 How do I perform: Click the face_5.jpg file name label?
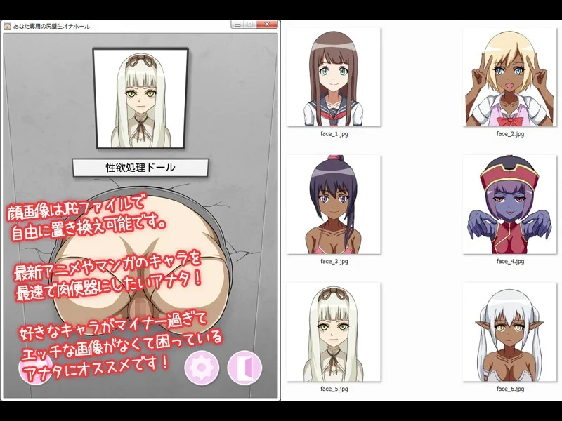334,388
